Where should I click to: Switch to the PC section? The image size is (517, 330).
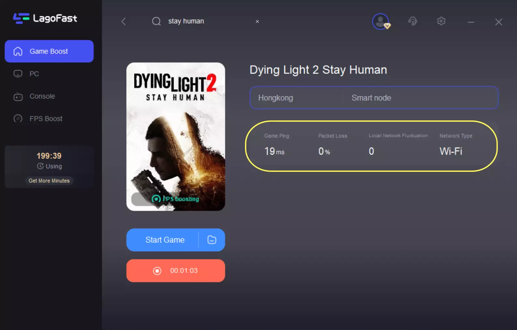34,74
